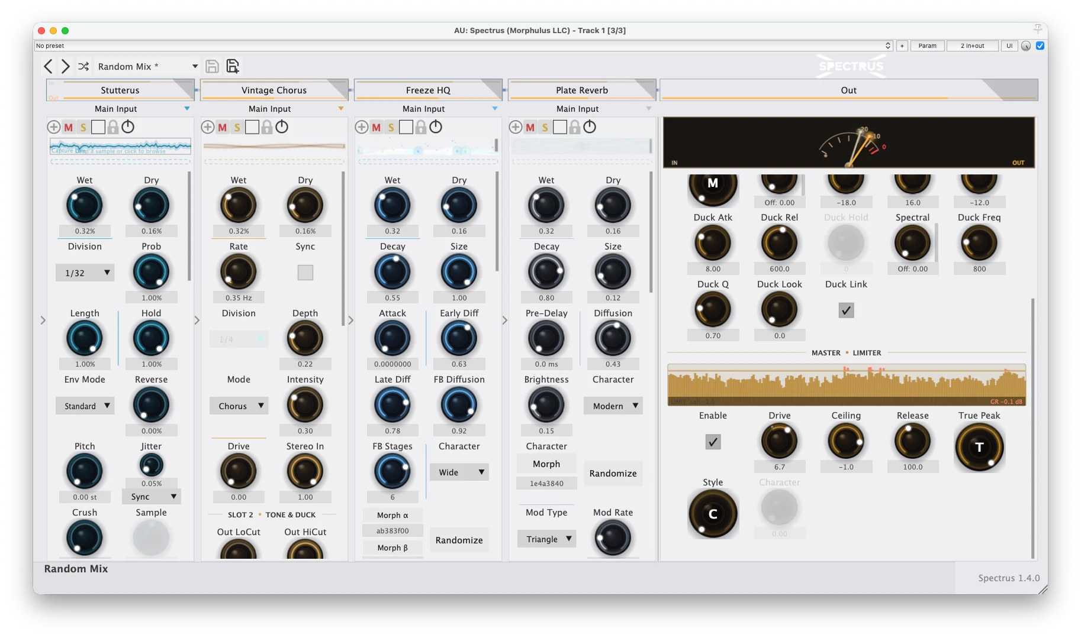
Task: Mute the Stutterus slot
Action: click(x=69, y=127)
